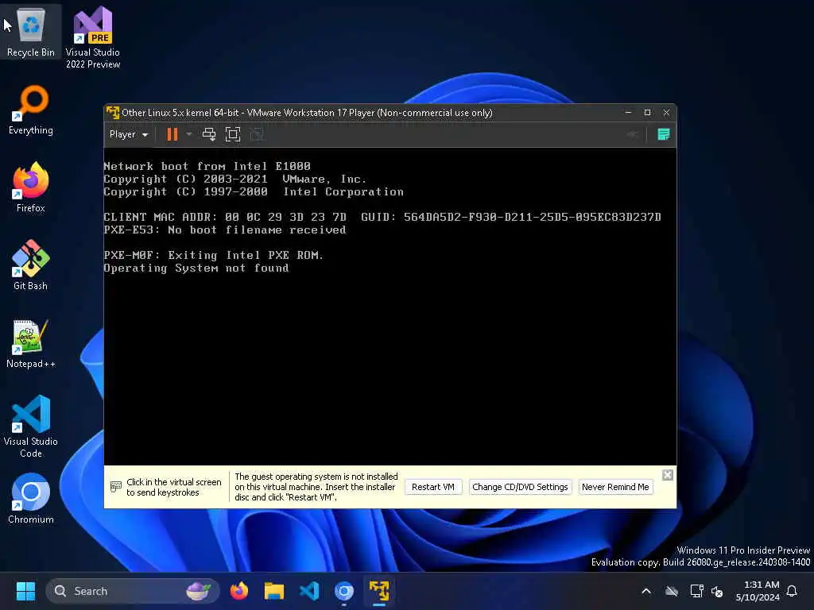Select the Everything desktop shortcut
This screenshot has width=814, height=610.
pos(31,110)
